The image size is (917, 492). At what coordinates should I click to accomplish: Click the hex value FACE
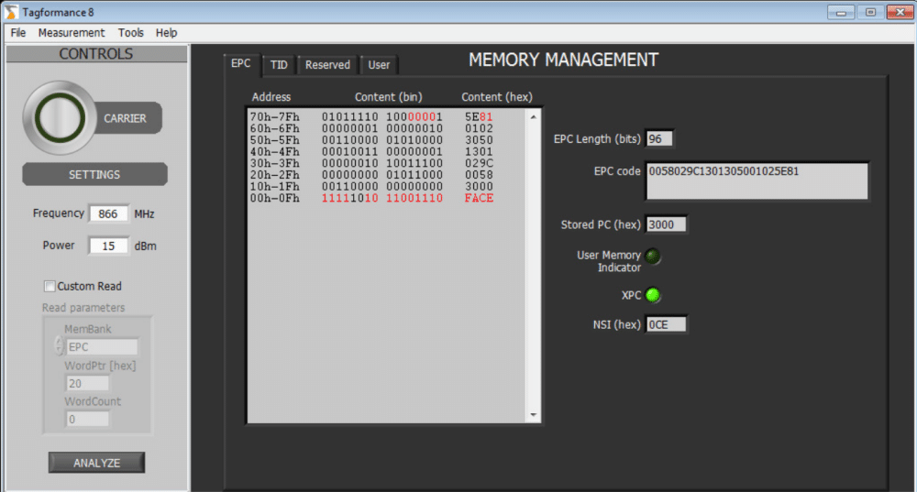point(479,198)
